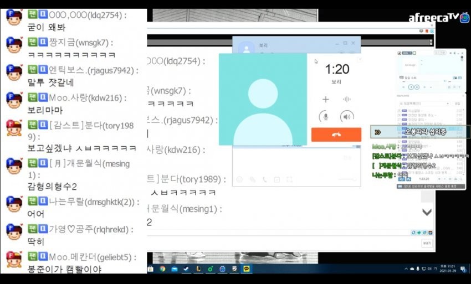Click the 편집 button beside the playlist dropdown
This screenshot has width=471, height=284.
pyautogui.click(x=458, y=104)
